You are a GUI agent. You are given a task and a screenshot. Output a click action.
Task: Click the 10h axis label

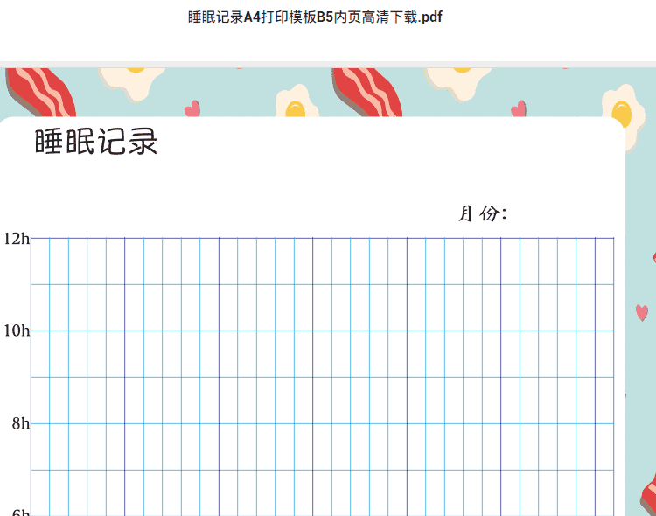(x=17, y=331)
